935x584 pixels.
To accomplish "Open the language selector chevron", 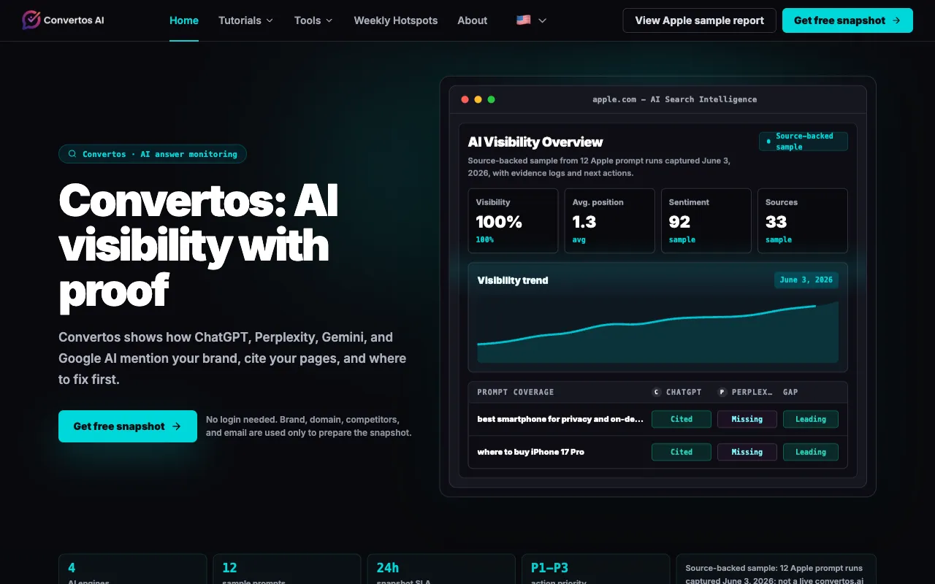I will click(542, 20).
